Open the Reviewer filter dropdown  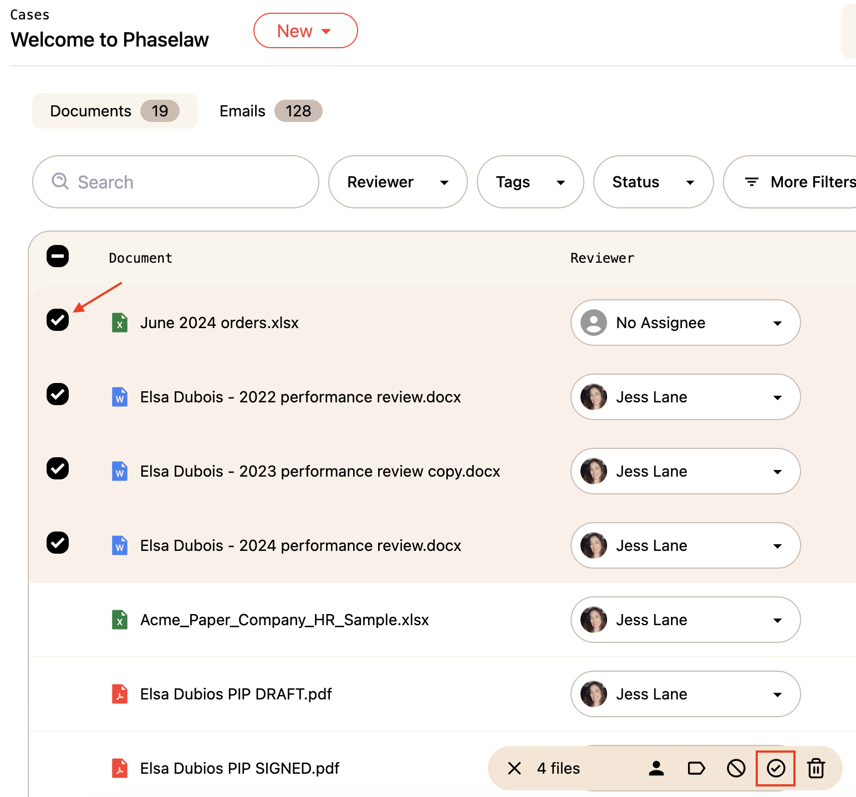pyautogui.click(x=398, y=182)
